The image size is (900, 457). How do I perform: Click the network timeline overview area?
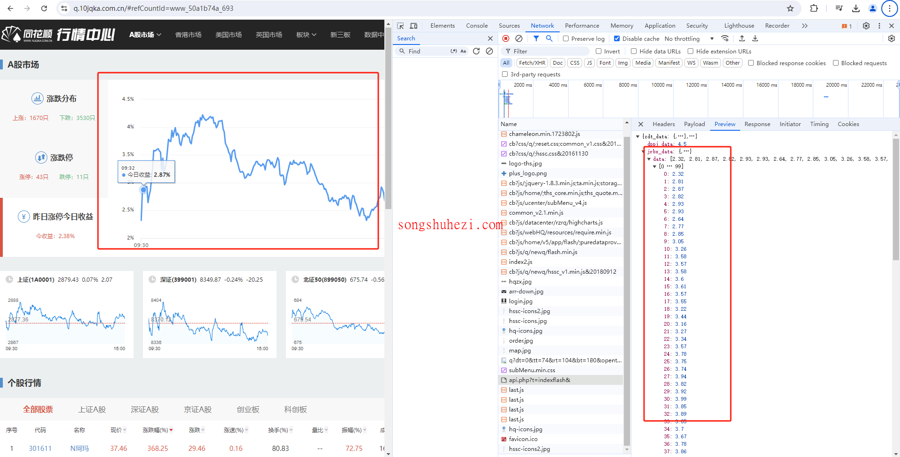698,99
